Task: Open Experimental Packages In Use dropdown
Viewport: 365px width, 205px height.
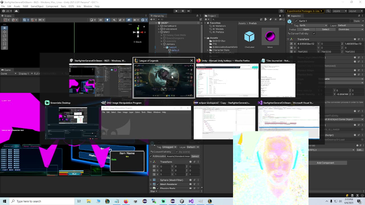Action: (x=305, y=11)
